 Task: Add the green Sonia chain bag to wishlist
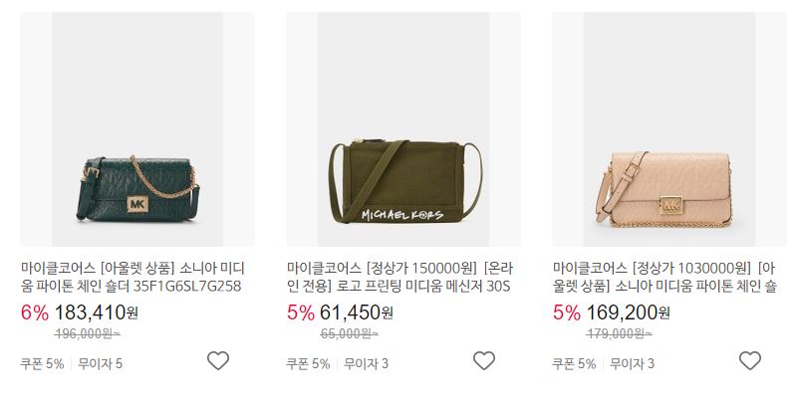click(218, 361)
